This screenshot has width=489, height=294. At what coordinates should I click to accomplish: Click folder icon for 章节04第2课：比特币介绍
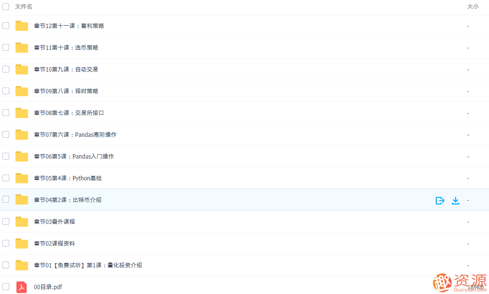[x=22, y=200]
